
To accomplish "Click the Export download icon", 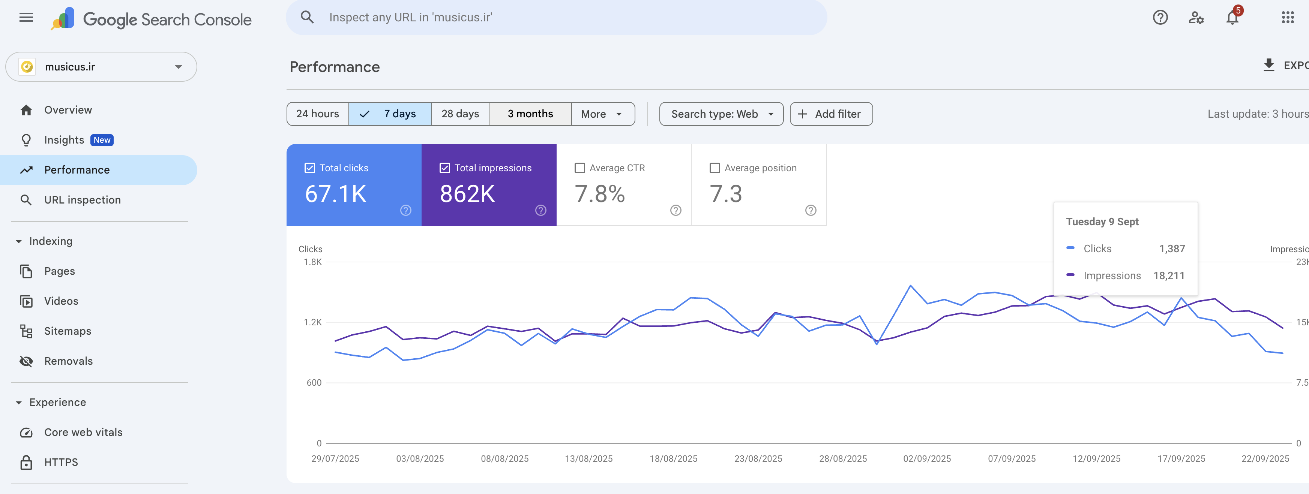I will pyautogui.click(x=1268, y=65).
